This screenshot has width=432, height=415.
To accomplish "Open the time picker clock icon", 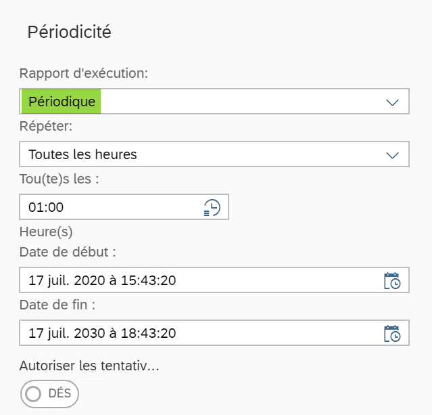I will [x=212, y=207].
